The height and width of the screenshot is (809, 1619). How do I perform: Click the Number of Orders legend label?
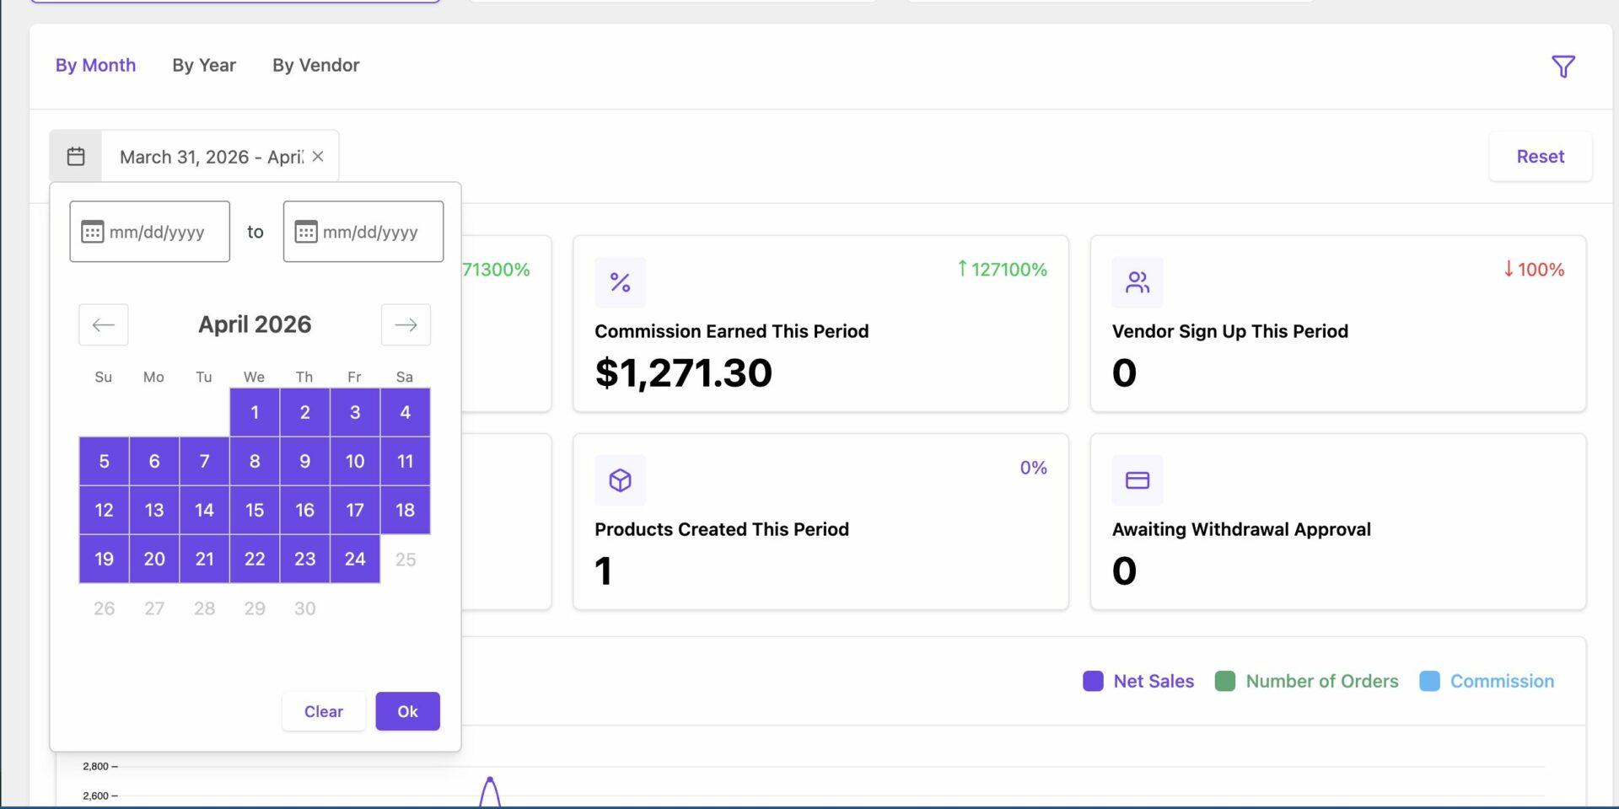click(1322, 681)
